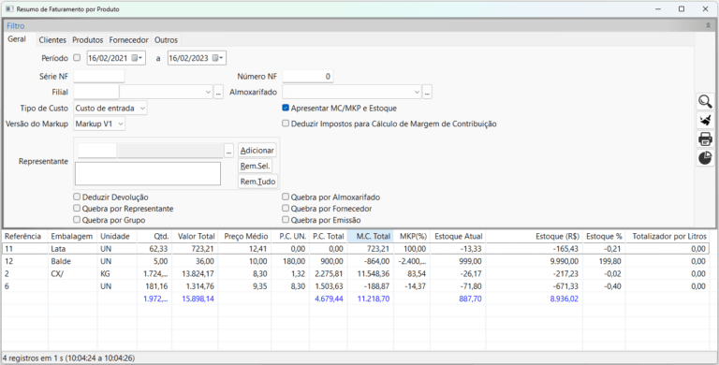The height and width of the screenshot is (365, 719).
Task: Focus the Série NF input field
Action: click(x=99, y=76)
